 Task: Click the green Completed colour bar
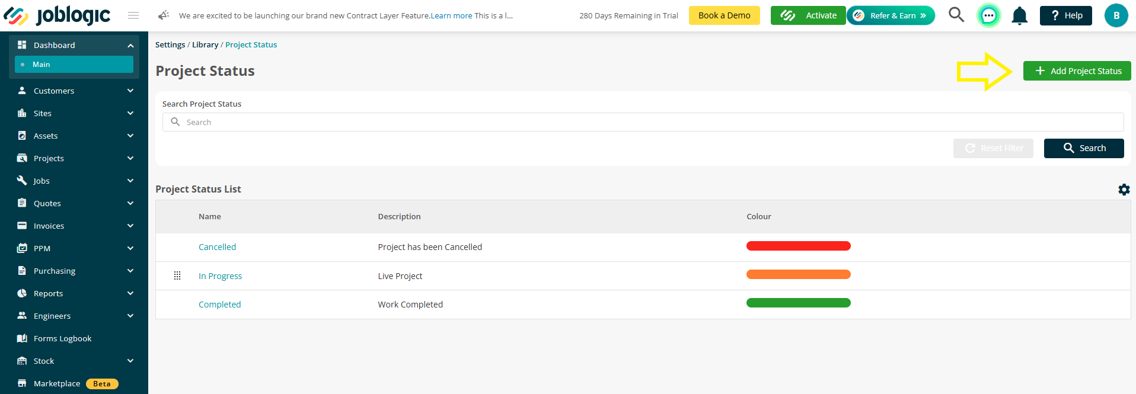(x=798, y=303)
